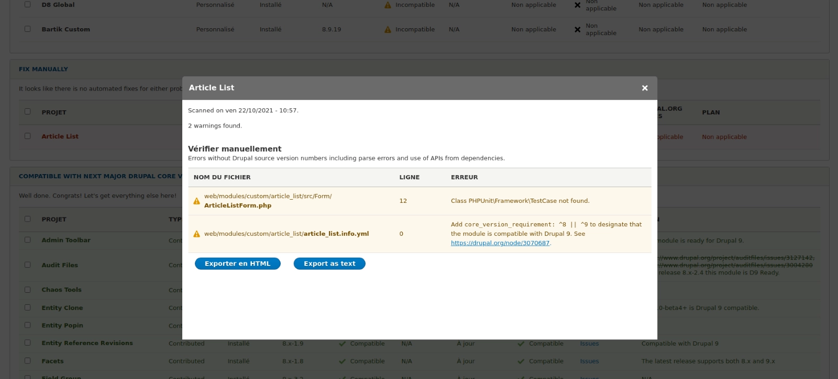Click Facets version 8.x-1.8

pyautogui.click(x=293, y=361)
